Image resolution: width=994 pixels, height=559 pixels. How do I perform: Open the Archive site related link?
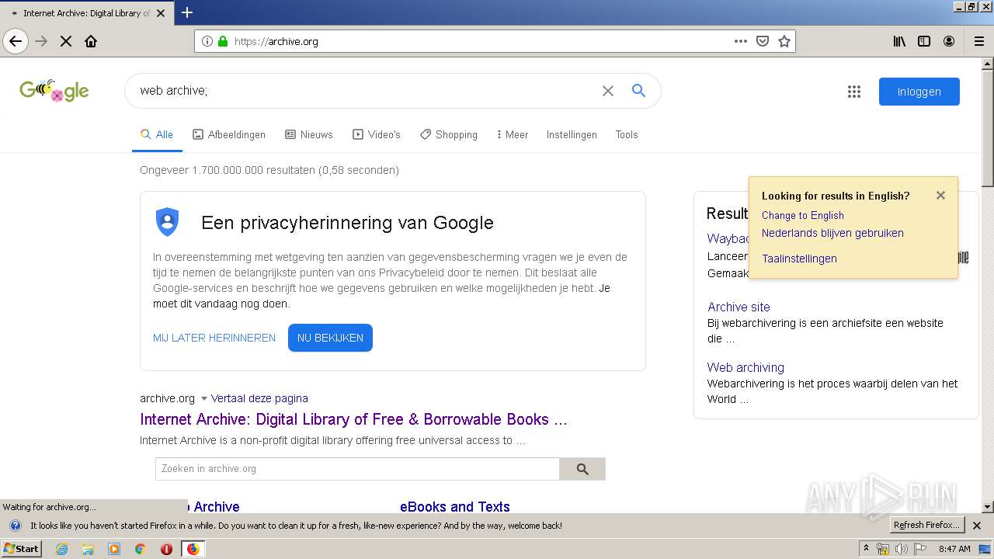[x=739, y=307]
